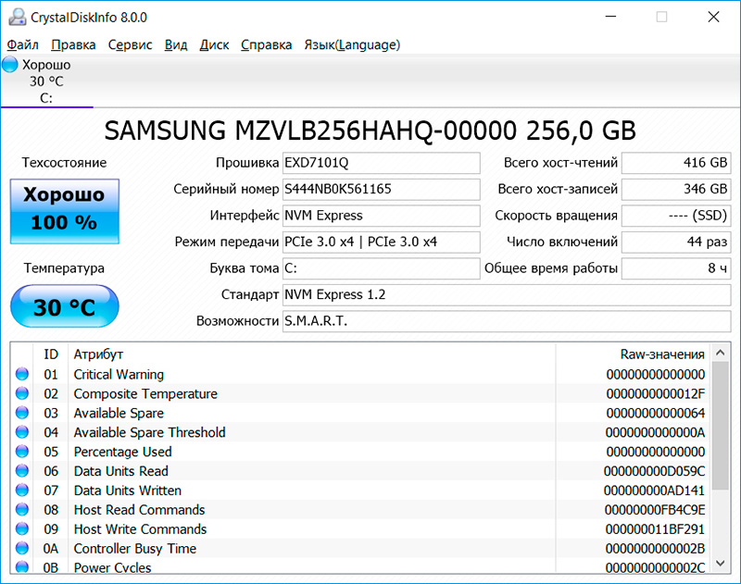This screenshot has width=741, height=584.
Task: Click the status icon beside Critical Warning
Action: pyautogui.click(x=22, y=375)
